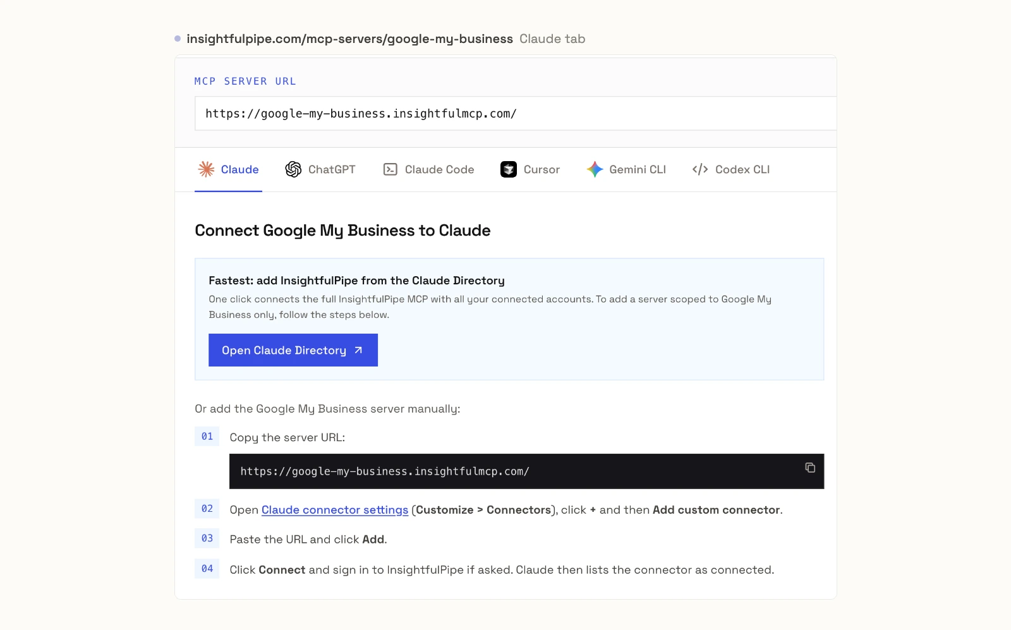1011x630 pixels.
Task: Click the Gemini sparkle logo icon
Action: (595, 169)
